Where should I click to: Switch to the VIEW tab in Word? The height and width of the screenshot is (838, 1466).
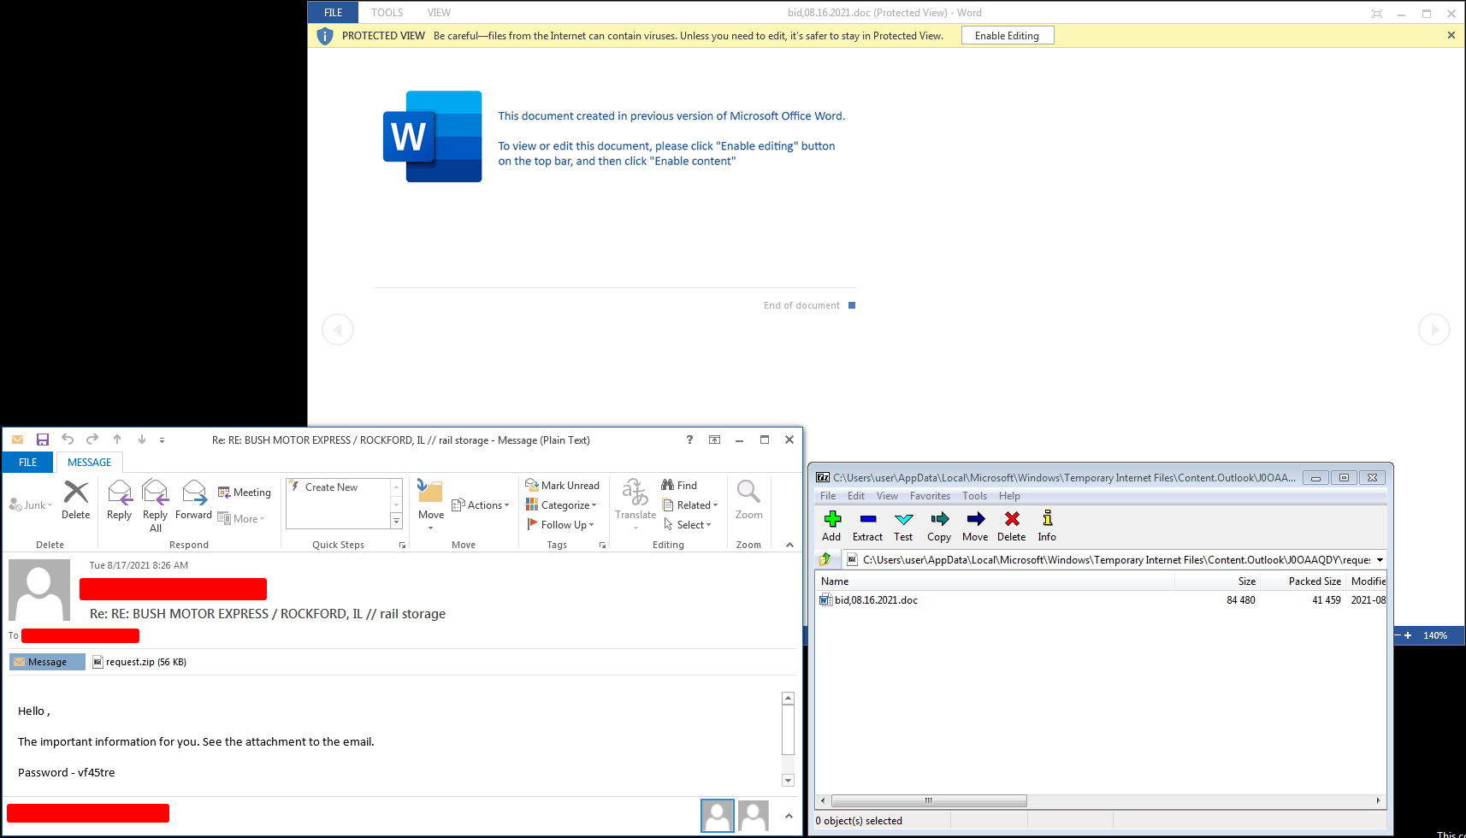(439, 12)
